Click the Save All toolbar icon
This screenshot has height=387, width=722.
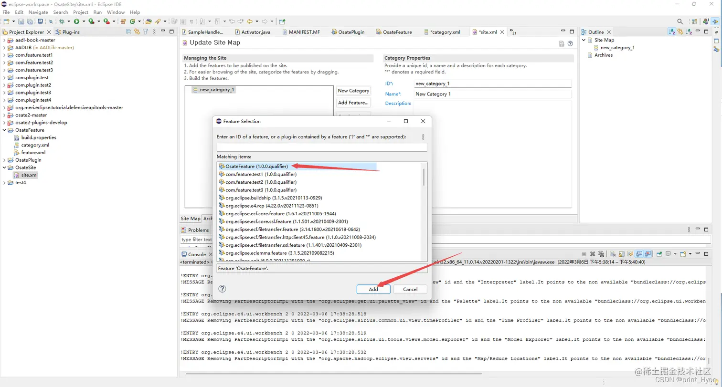click(30, 21)
